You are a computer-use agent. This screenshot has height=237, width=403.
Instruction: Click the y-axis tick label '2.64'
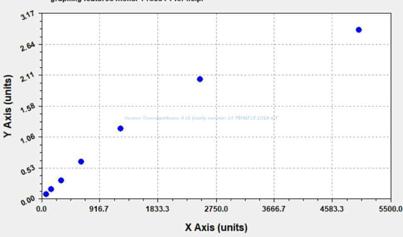tap(28, 46)
